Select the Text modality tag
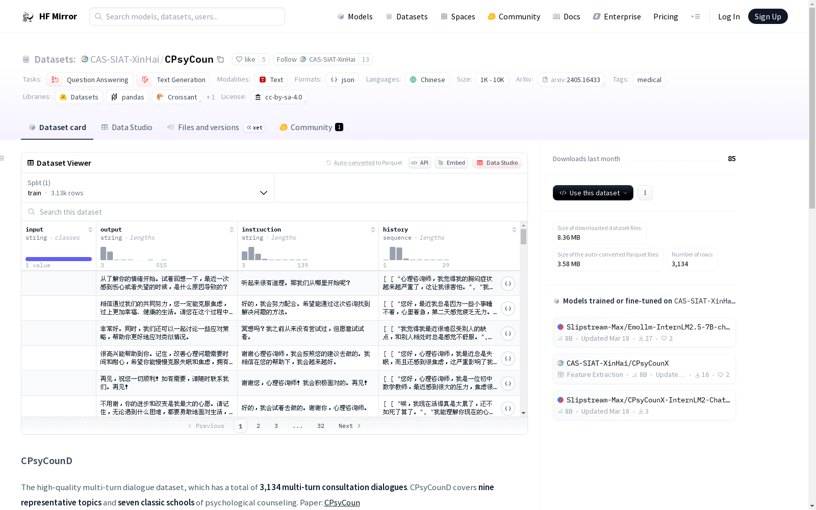The height and width of the screenshot is (510, 816). click(x=271, y=80)
